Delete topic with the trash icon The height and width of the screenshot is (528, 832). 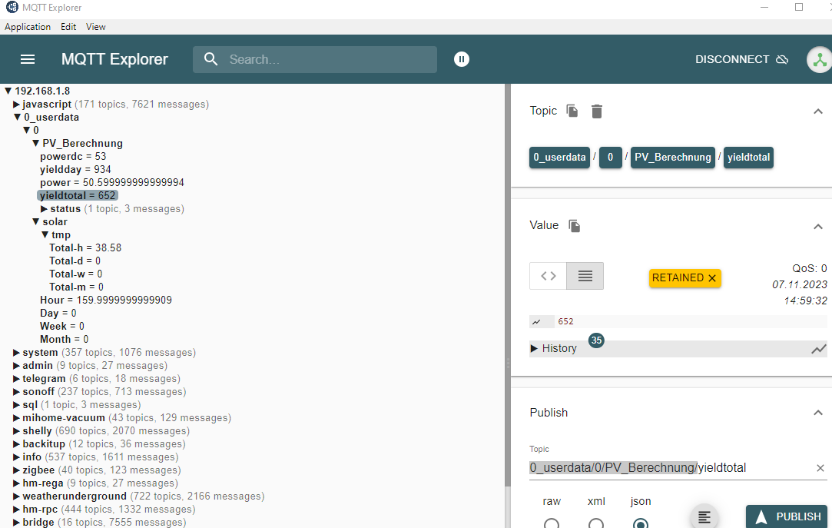point(597,111)
